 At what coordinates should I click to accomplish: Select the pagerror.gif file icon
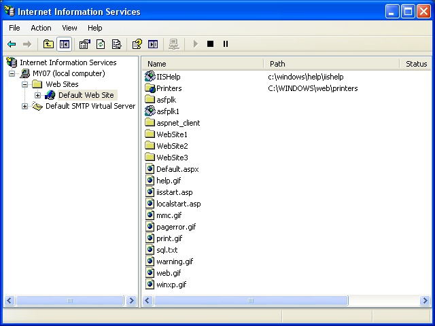tap(150, 227)
